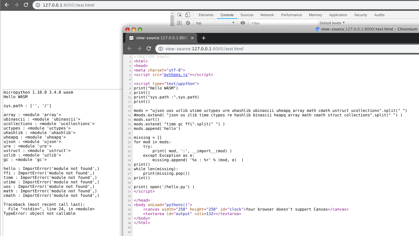The height and width of the screenshot is (236, 419).
Task: Click the '<canvas width="250"' source line
Action: (x=246, y=209)
